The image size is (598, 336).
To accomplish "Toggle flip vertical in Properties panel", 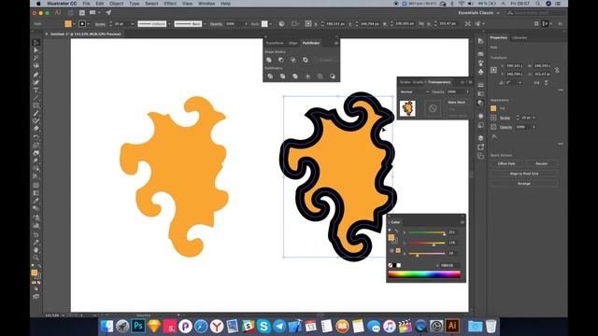I will (x=546, y=83).
